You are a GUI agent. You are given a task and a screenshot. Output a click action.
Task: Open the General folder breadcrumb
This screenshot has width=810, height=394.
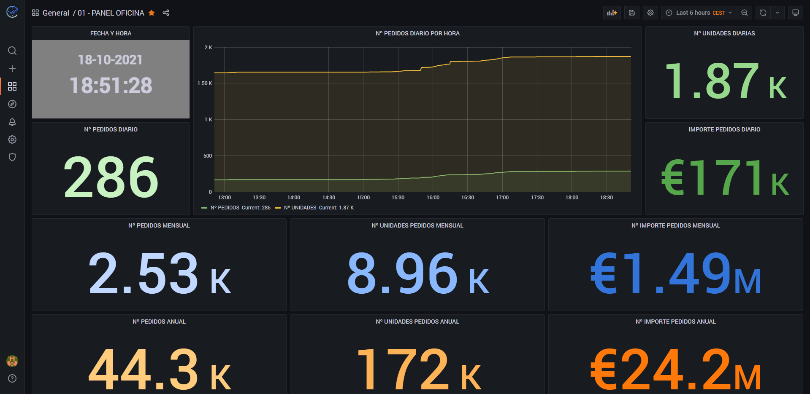click(56, 13)
